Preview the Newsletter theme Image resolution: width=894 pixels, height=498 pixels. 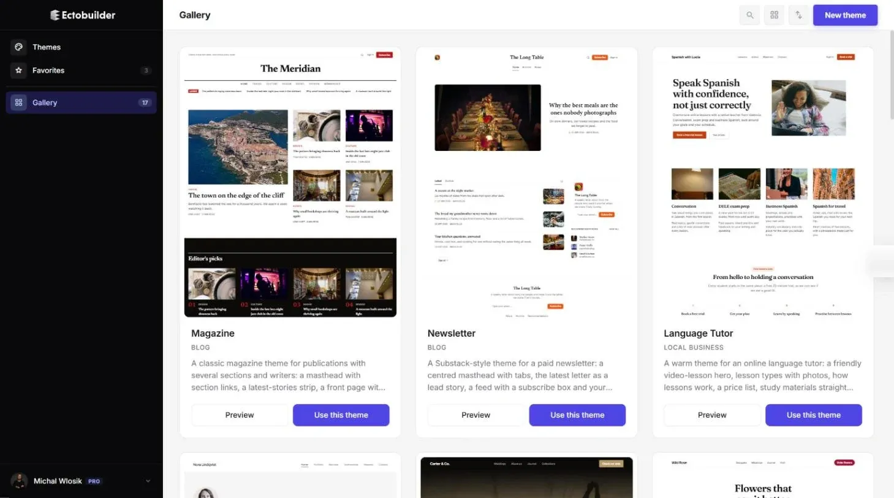[476, 415]
